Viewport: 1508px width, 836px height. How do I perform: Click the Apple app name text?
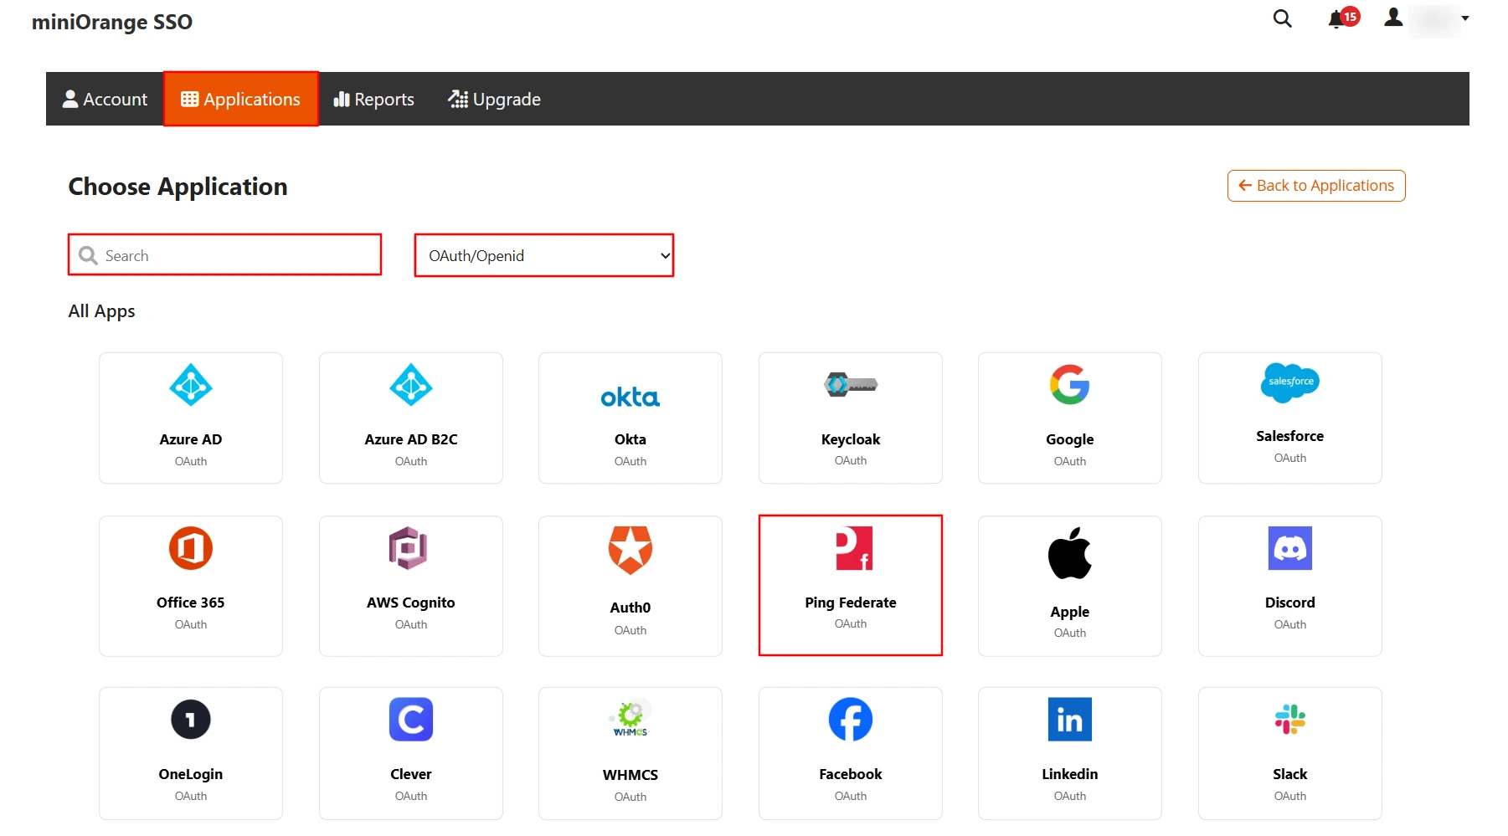tap(1070, 612)
